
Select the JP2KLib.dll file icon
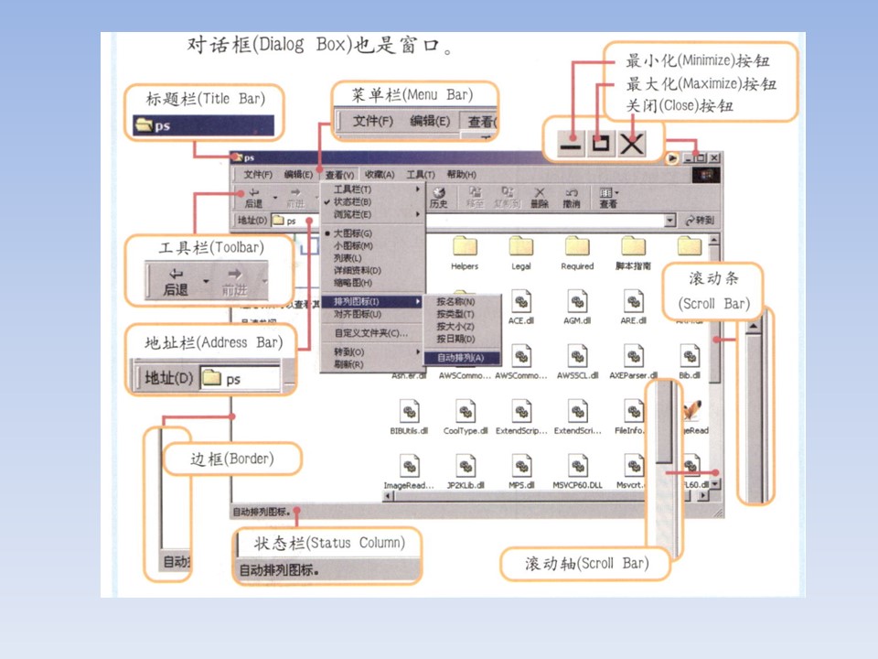466,466
